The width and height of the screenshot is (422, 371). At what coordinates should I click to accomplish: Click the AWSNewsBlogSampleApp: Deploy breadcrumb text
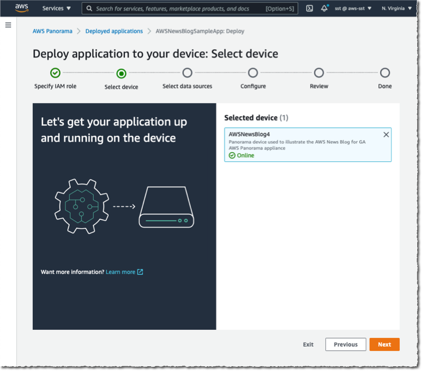(200, 31)
